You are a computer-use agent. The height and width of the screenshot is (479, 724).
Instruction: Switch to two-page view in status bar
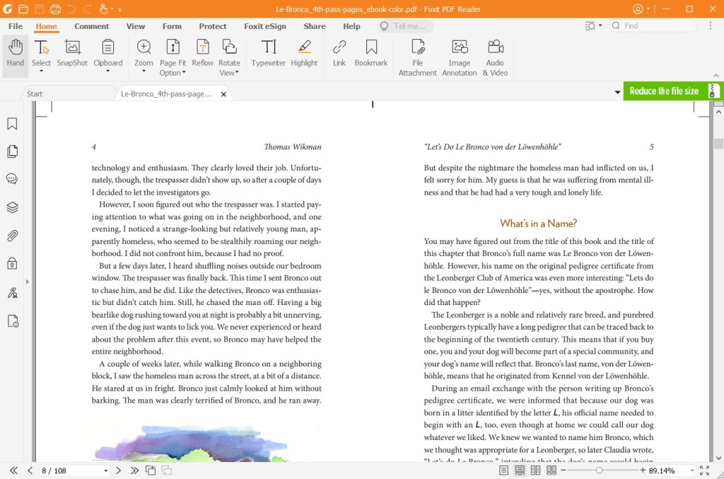tap(535, 470)
